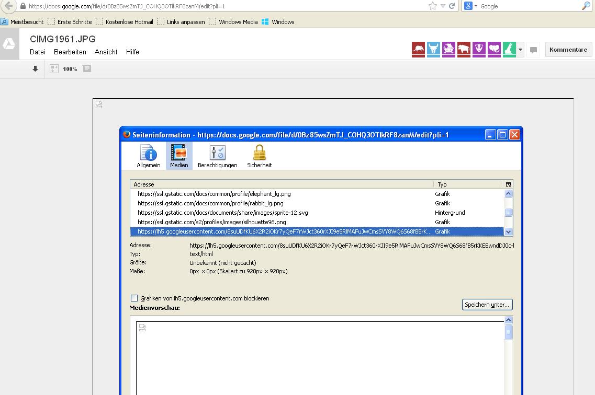
Task: Click the search magnifier icon
Action: tap(586, 6)
